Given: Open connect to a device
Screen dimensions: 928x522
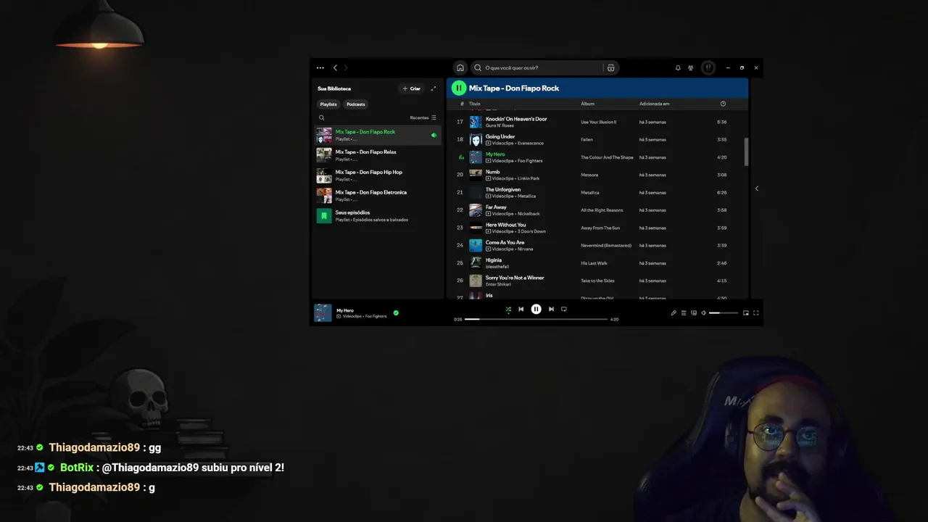Looking at the screenshot, I should (694, 313).
